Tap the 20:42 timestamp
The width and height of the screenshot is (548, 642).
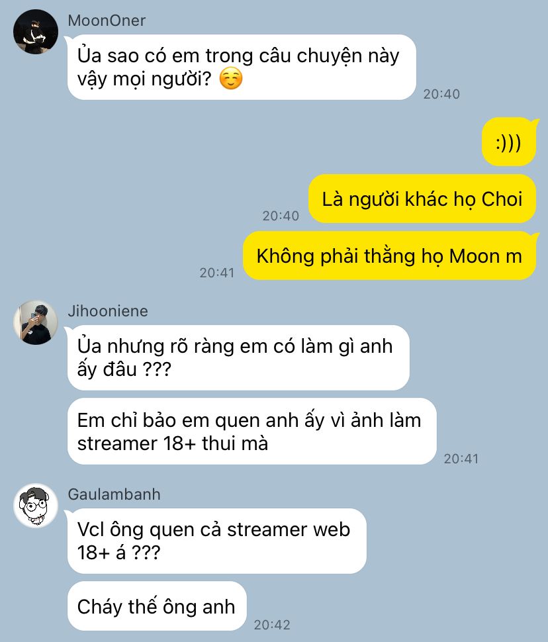coord(272,625)
